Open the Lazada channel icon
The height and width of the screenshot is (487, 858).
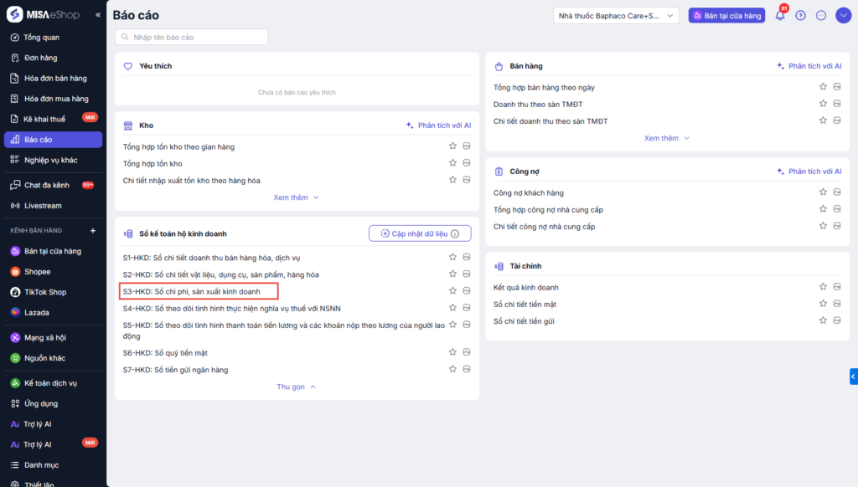pos(15,312)
